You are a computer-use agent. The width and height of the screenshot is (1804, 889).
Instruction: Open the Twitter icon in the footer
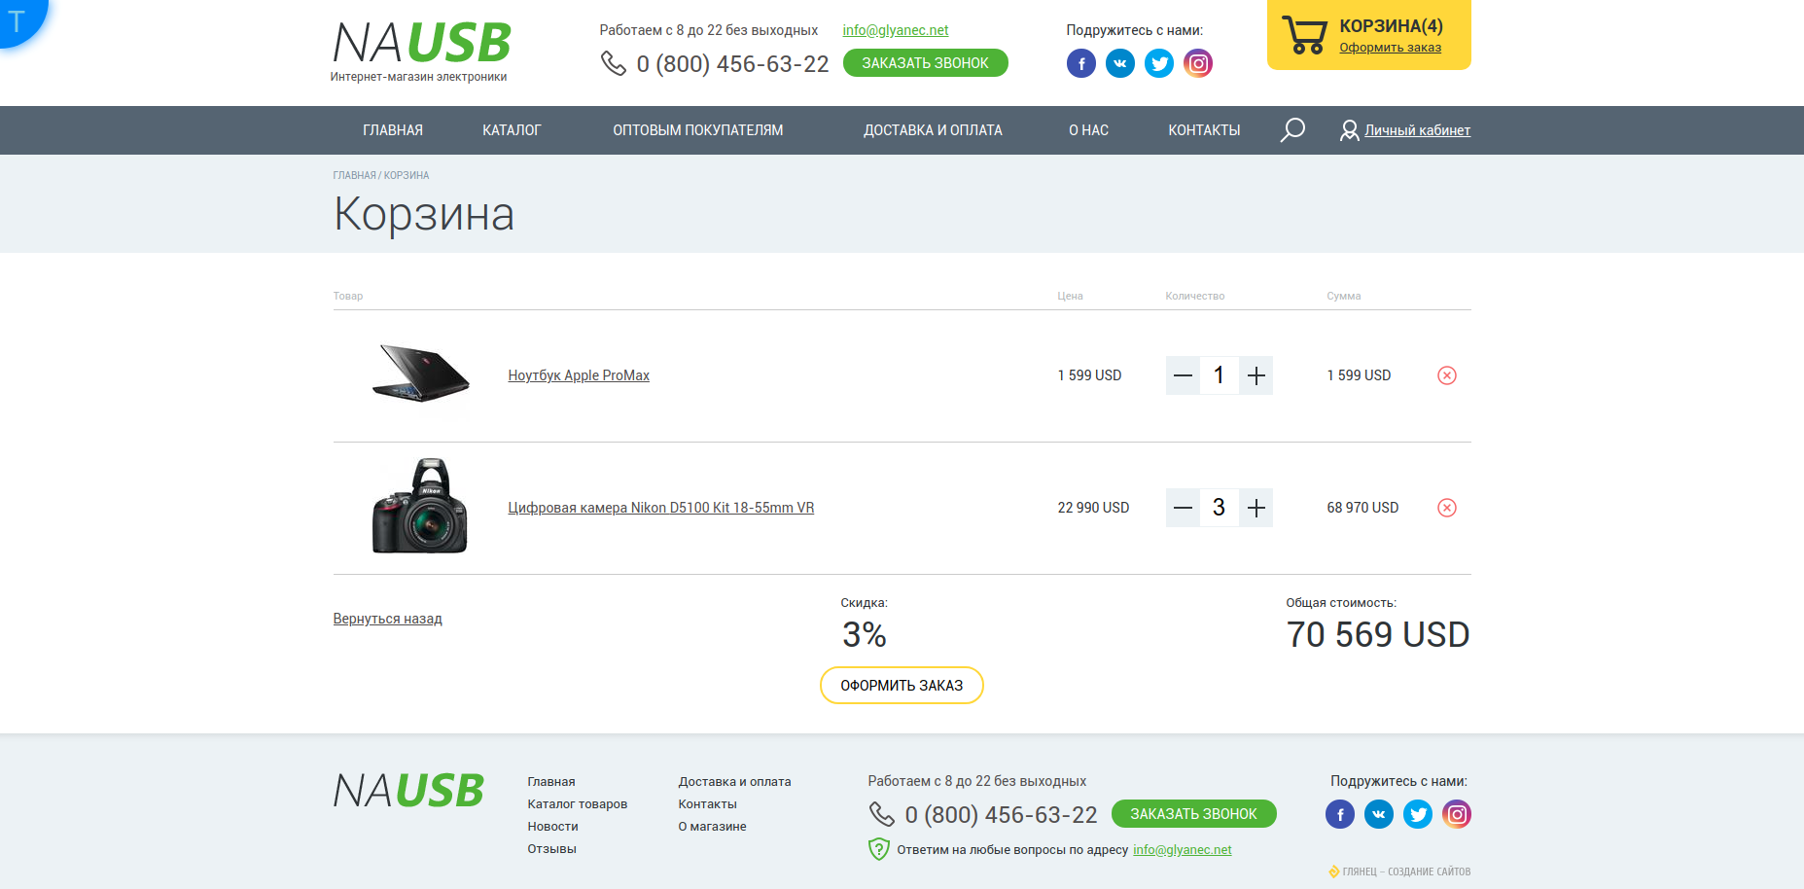click(x=1417, y=814)
